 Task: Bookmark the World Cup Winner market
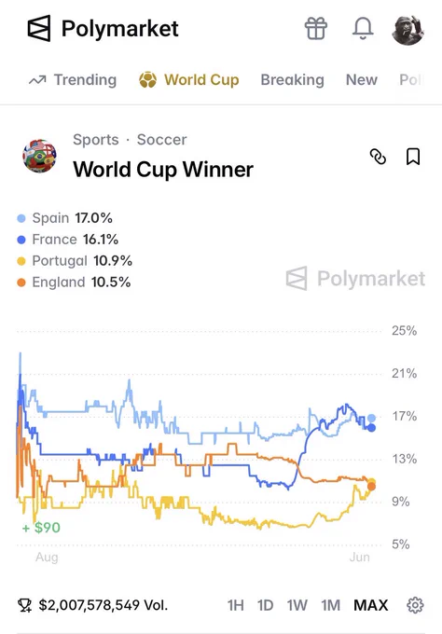click(x=412, y=157)
